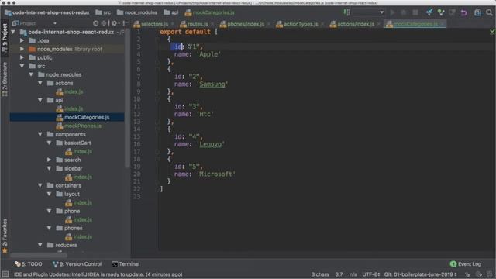Image resolution: width=496 pixels, height=279 pixels.
Task: Click 'Samsung' string in editor
Action: (212, 84)
